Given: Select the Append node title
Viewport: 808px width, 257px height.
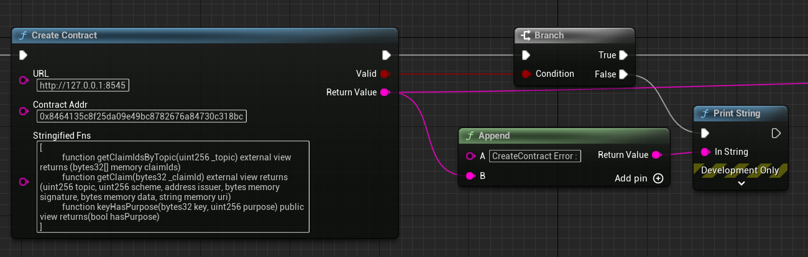Looking at the screenshot, I should coord(495,136).
